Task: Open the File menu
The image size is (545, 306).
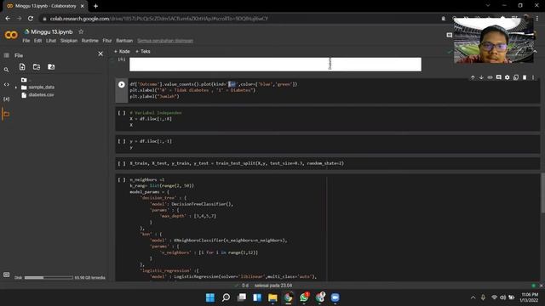Action: click(26, 41)
